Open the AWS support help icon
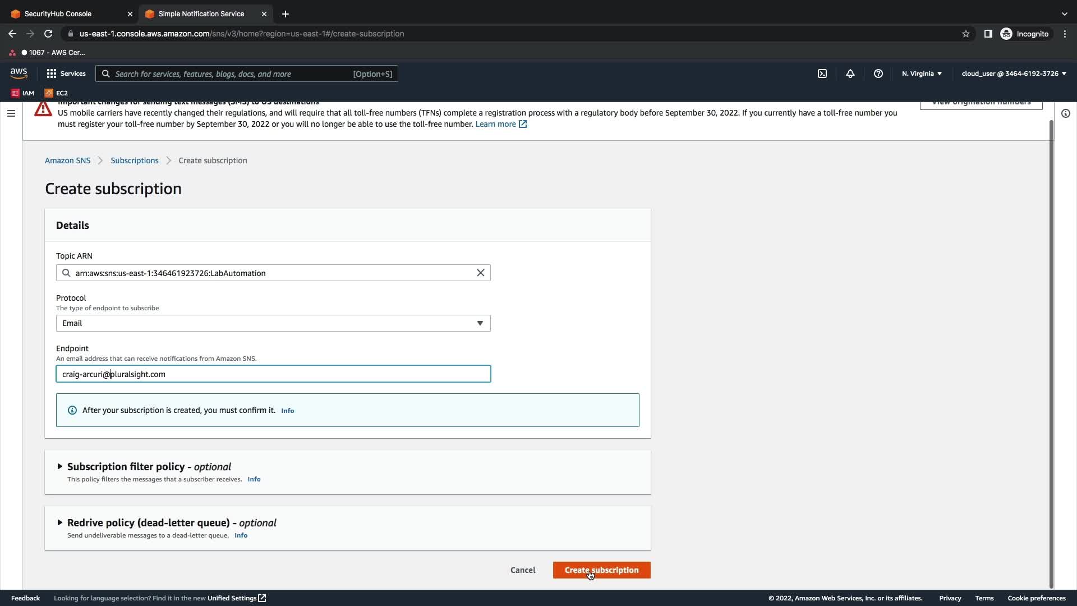1077x606 pixels. (x=878, y=74)
